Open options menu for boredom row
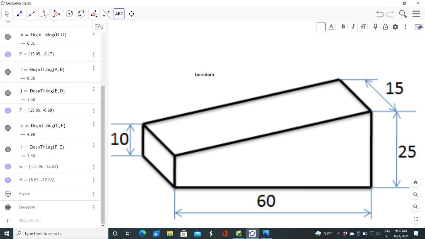Screen dimensions: 425x239 94,207
